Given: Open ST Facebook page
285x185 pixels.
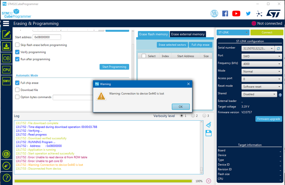Looking at the screenshot, I should (x=225, y=13).
